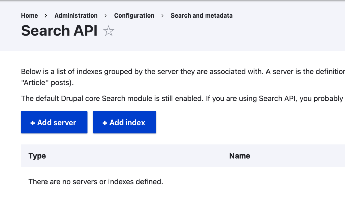This screenshot has width=345, height=207.
Task: Select 'There are no servers or indexes defined' text
Action: coord(96,182)
